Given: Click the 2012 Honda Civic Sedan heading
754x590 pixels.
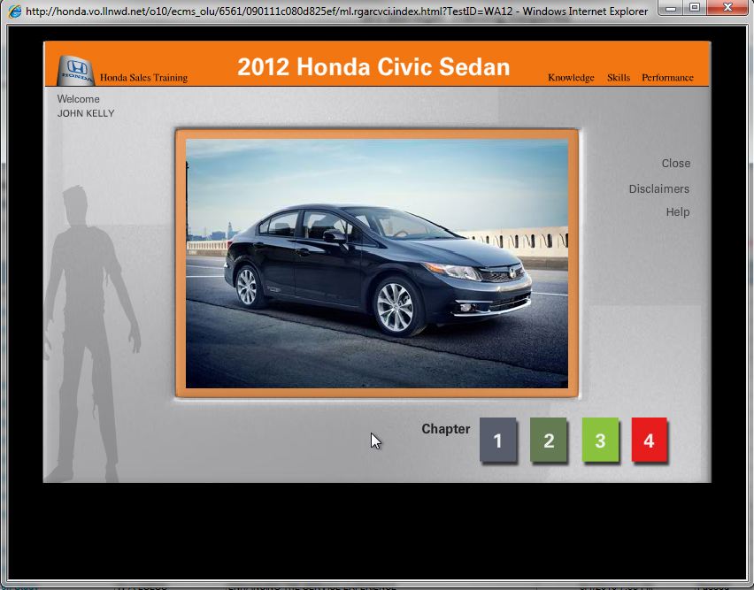Looking at the screenshot, I should pos(373,67).
